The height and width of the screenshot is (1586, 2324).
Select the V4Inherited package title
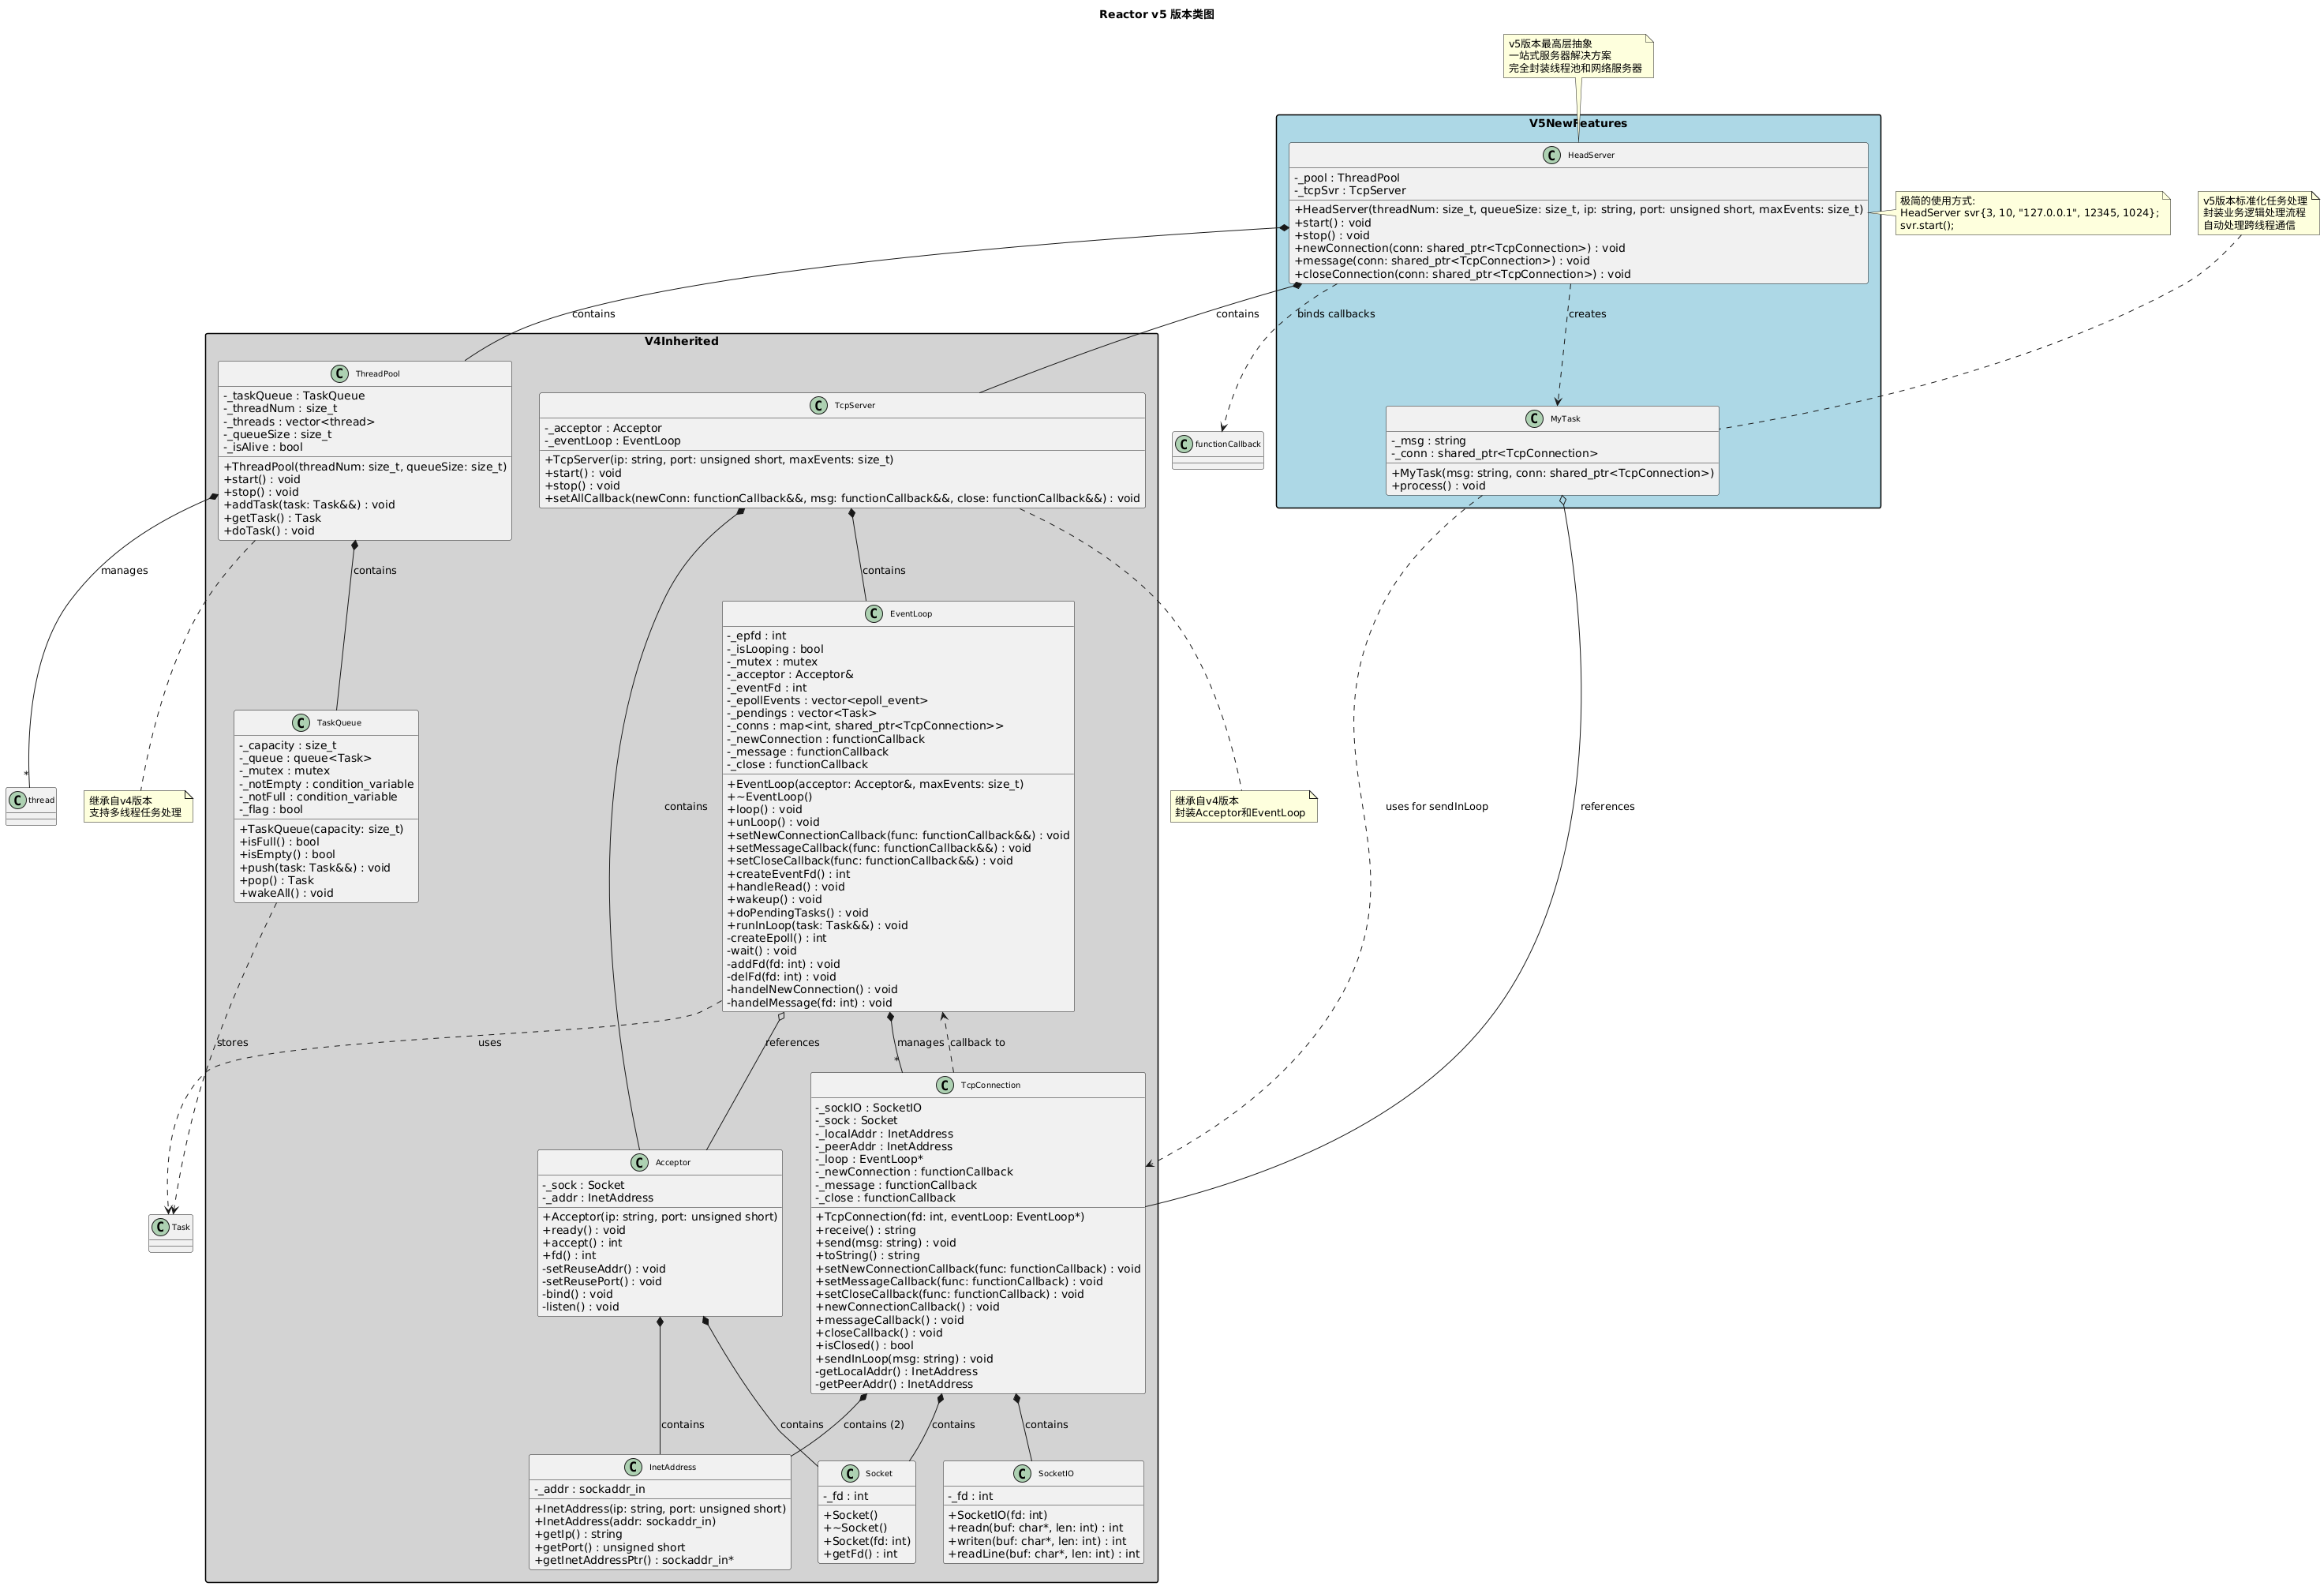(x=681, y=341)
